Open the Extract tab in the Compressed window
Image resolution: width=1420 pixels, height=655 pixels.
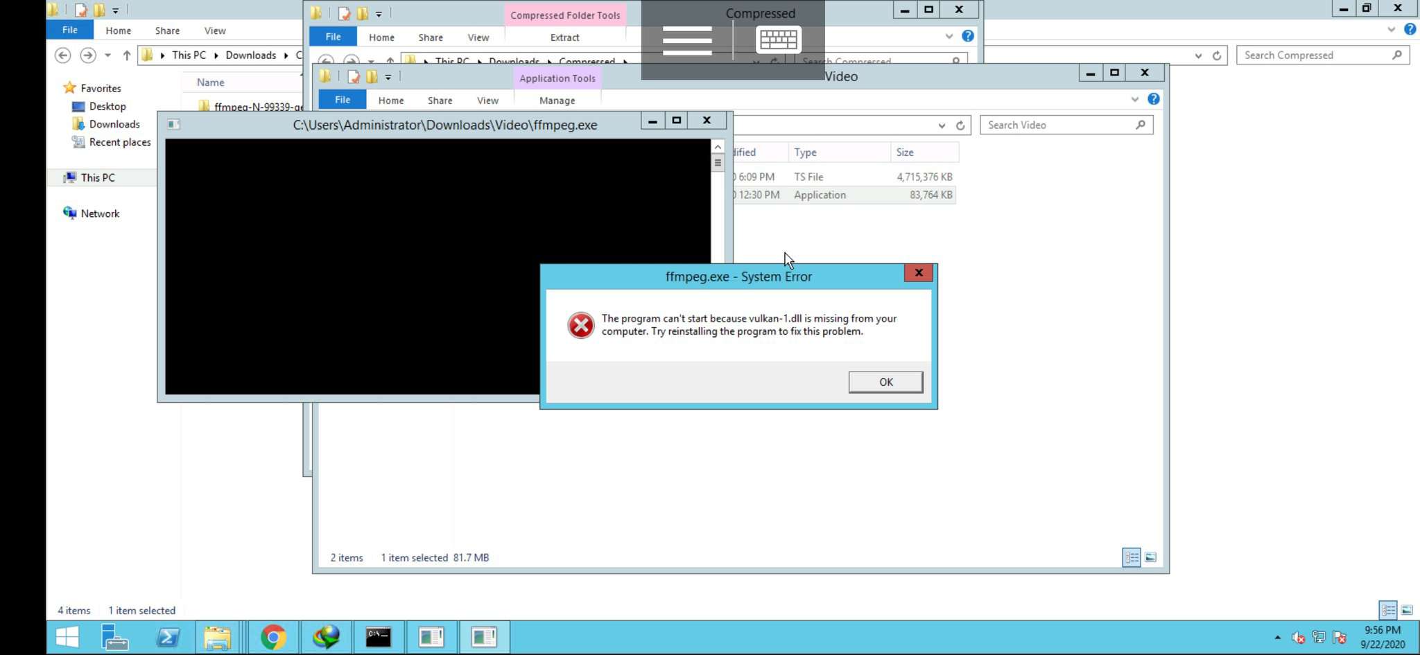[x=564, y=37]
